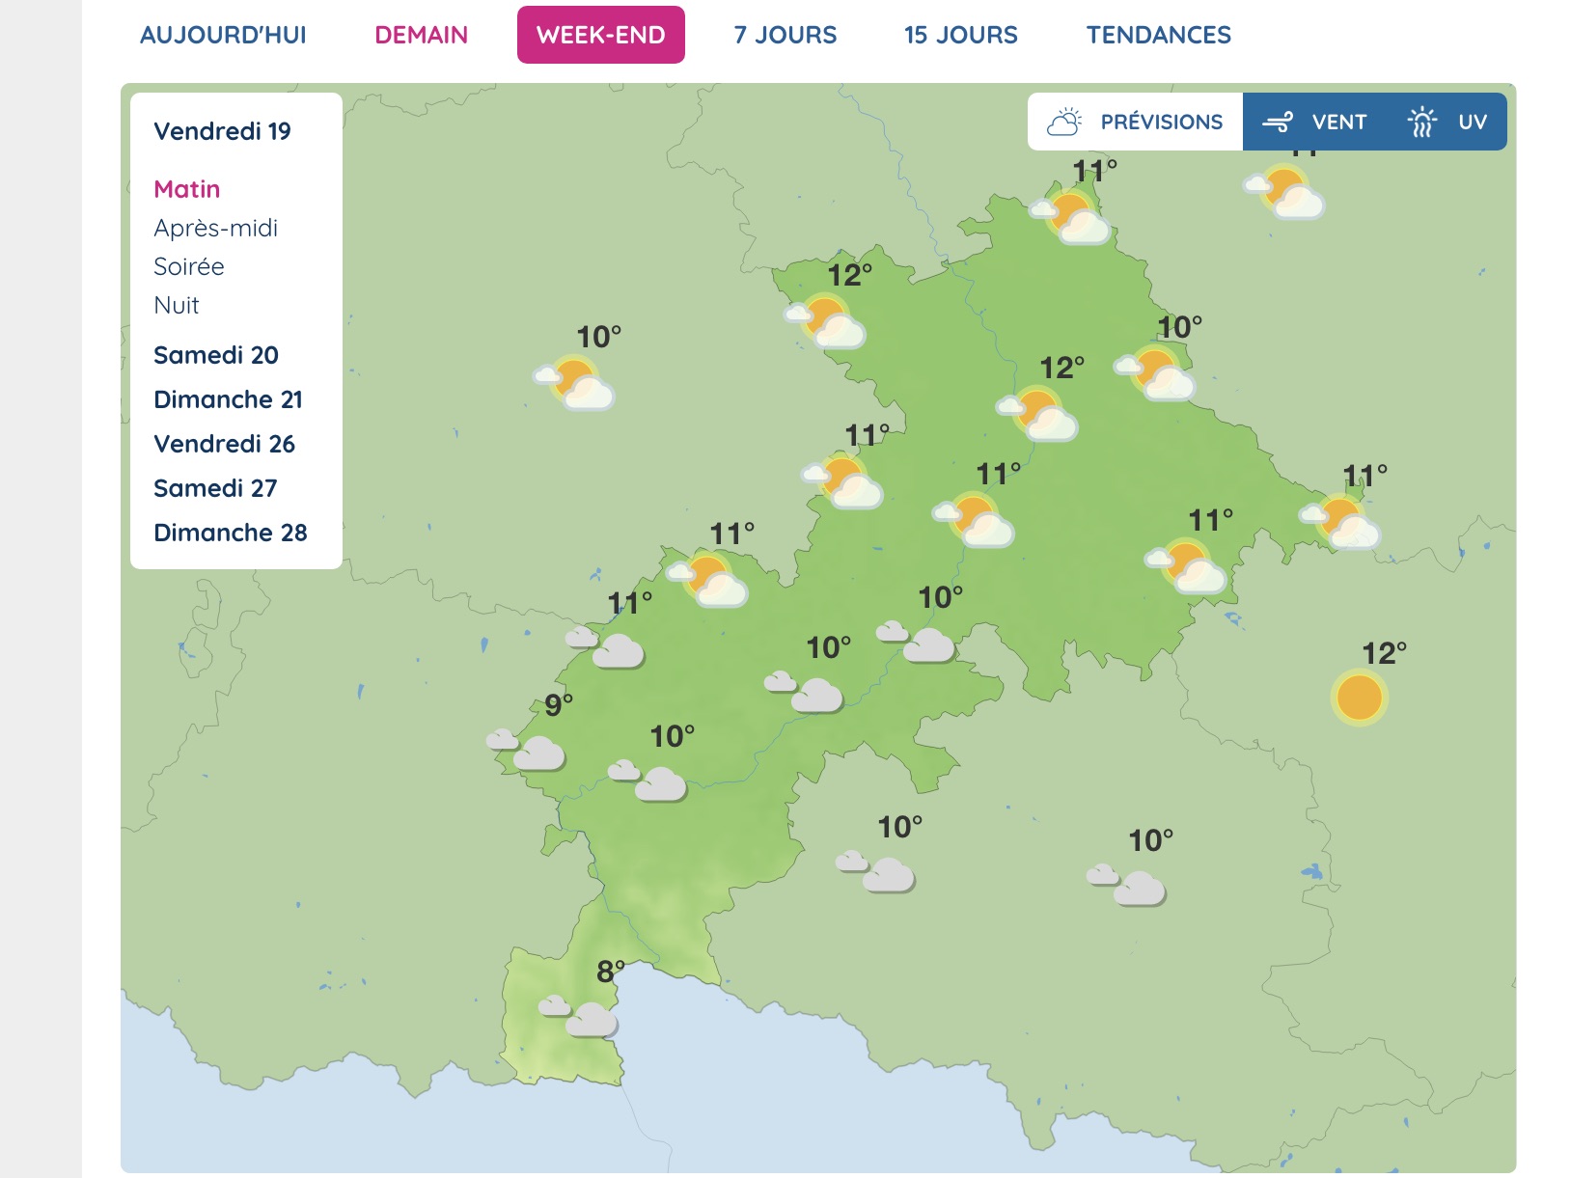Click the cloudy icon at 8° near the coast
The height and width of the screenshot is (1178, 1571).
click(578, 1016)
